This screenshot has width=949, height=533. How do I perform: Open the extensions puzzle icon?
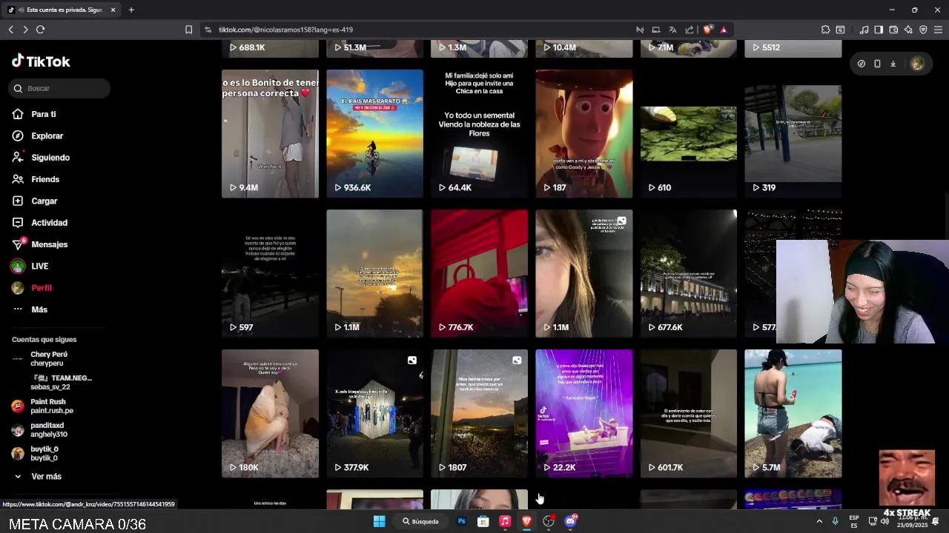(825, 30)
